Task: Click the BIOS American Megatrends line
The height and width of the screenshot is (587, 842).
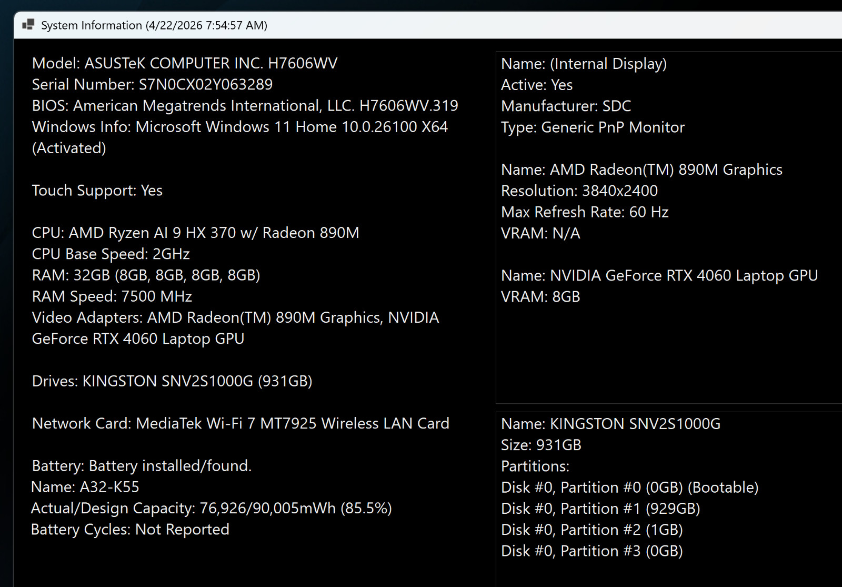Action: click(x=245, y=105)
